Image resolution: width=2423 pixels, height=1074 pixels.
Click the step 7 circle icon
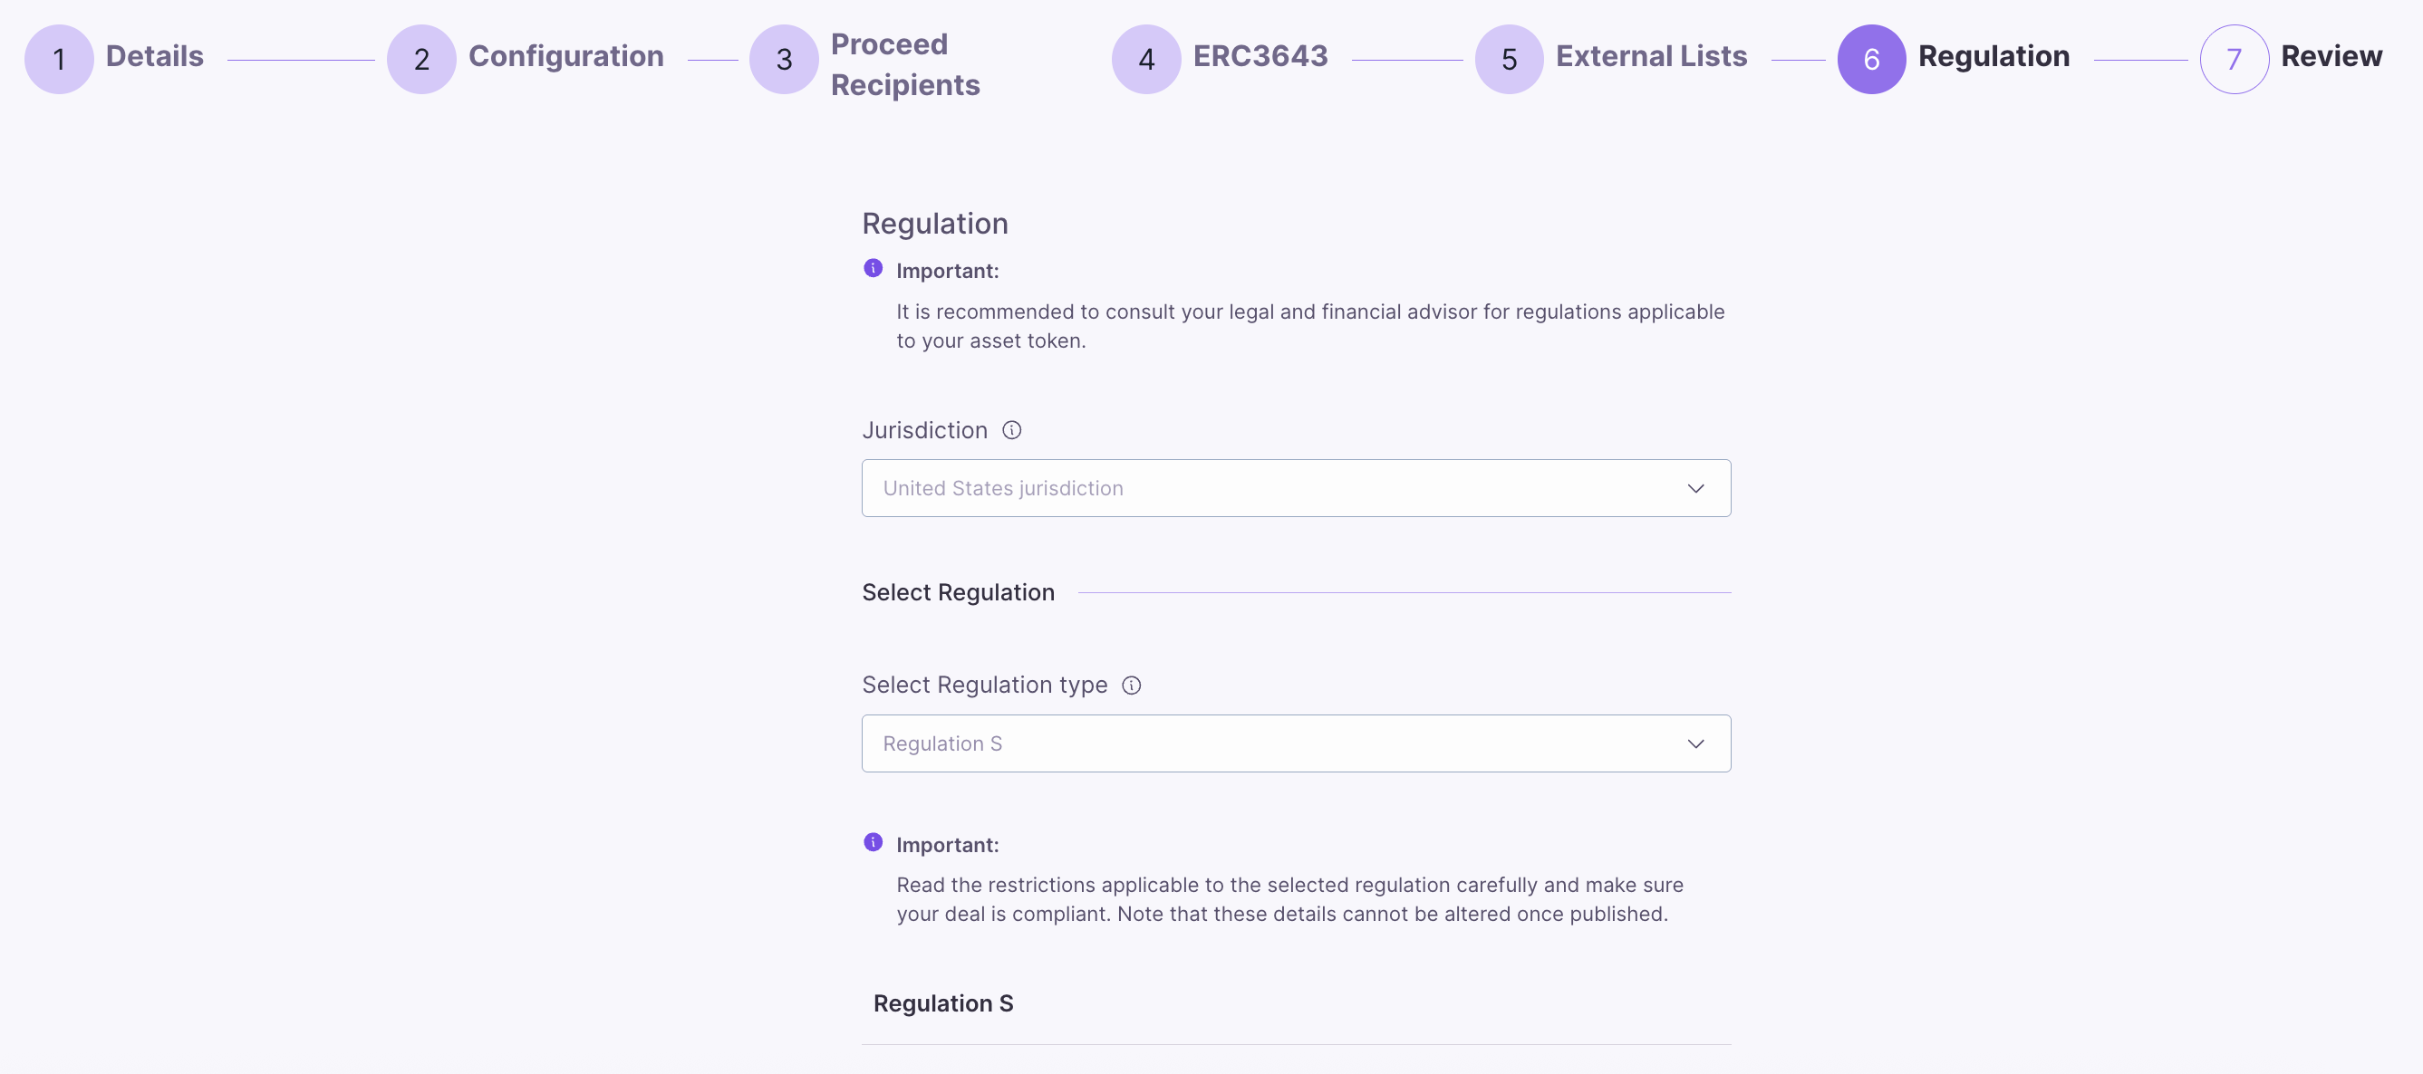pos(2234,59)
